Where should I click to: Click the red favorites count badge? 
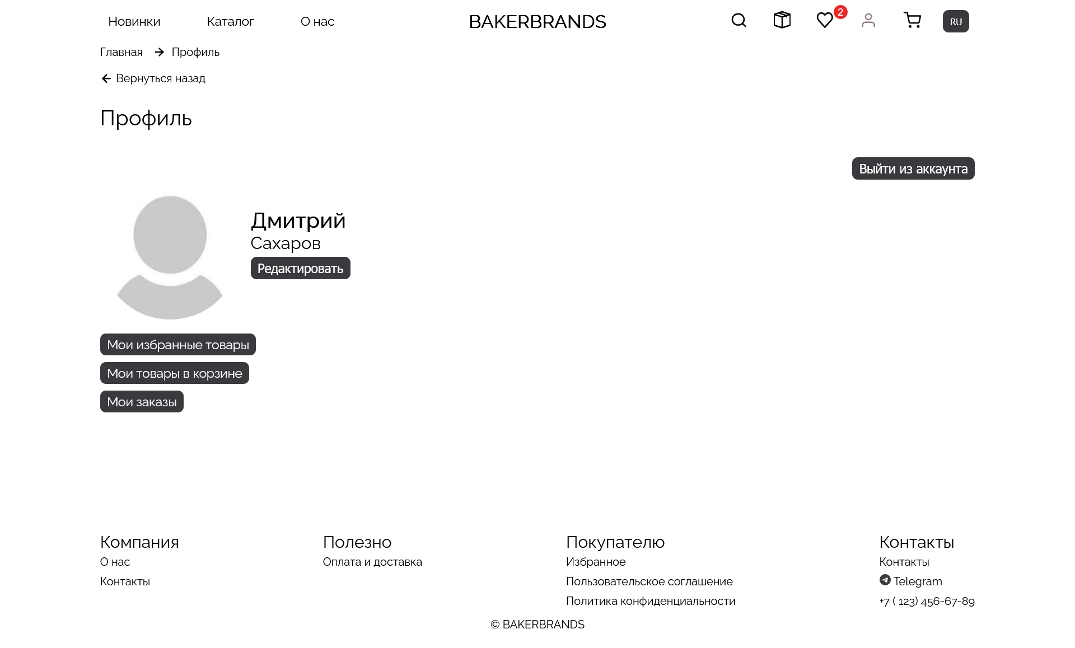point(840,12)
